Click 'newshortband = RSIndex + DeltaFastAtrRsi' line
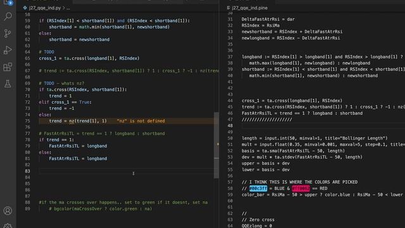This screenshot has width=405, height=228. click(x=292, y=32)
